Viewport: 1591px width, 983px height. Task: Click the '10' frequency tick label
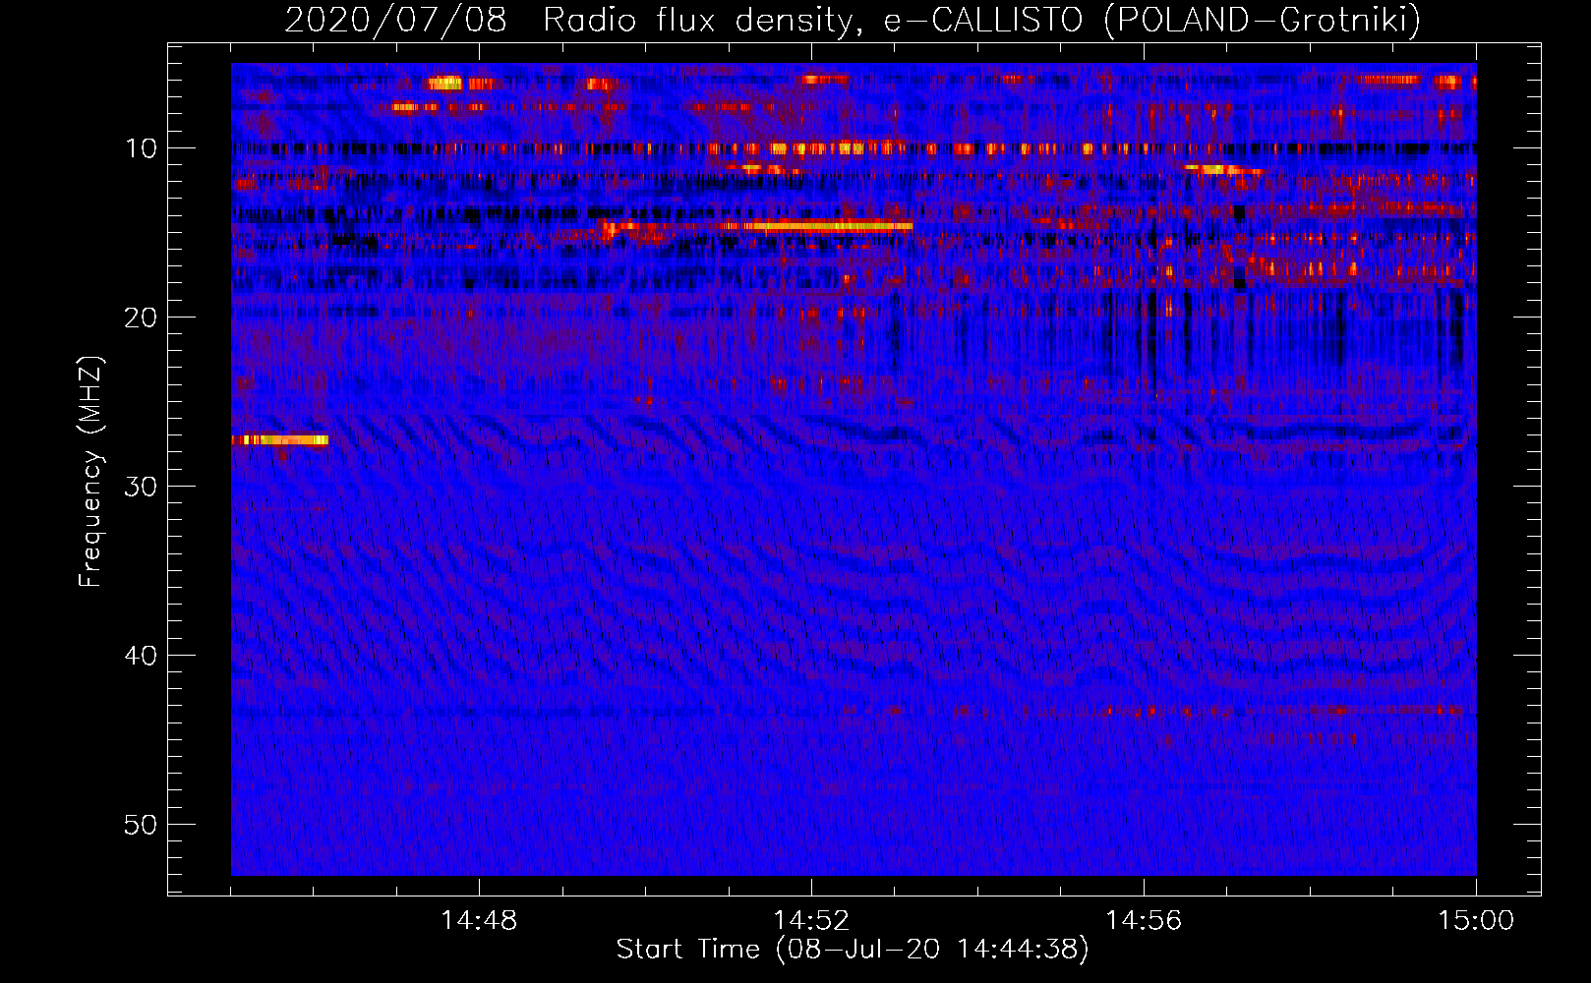pos(142,148)
